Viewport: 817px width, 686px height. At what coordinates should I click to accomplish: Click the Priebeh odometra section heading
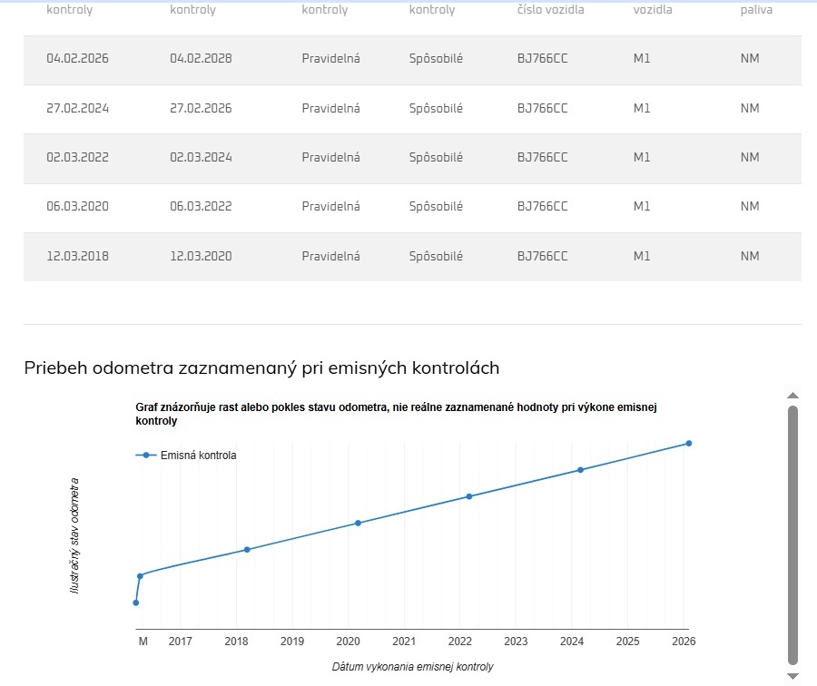click(261, 367)
